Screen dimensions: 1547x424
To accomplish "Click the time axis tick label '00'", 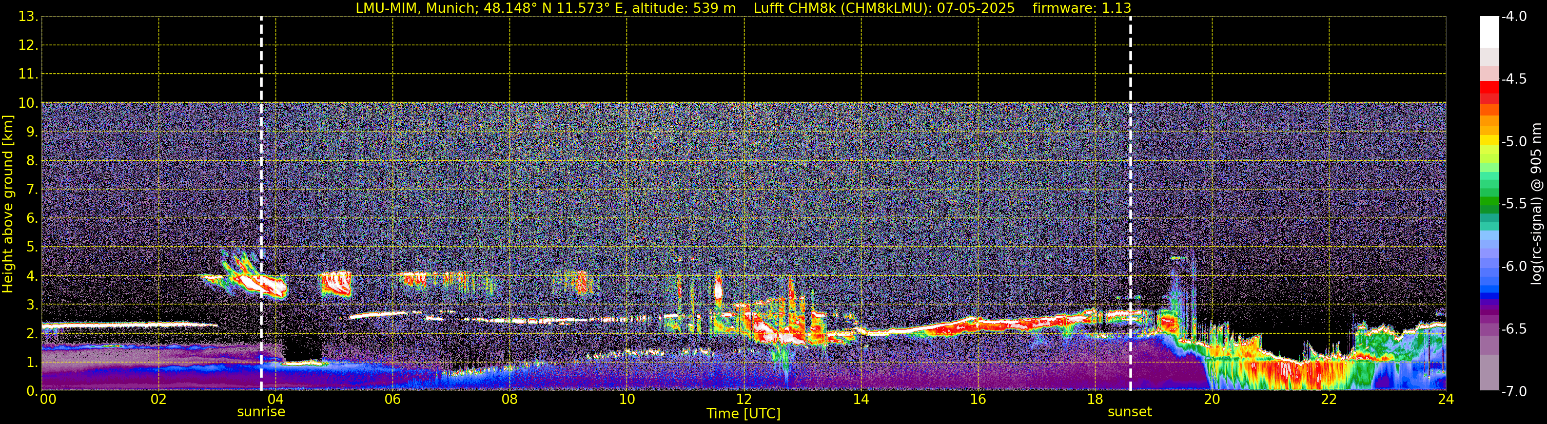I will point(48,399).
